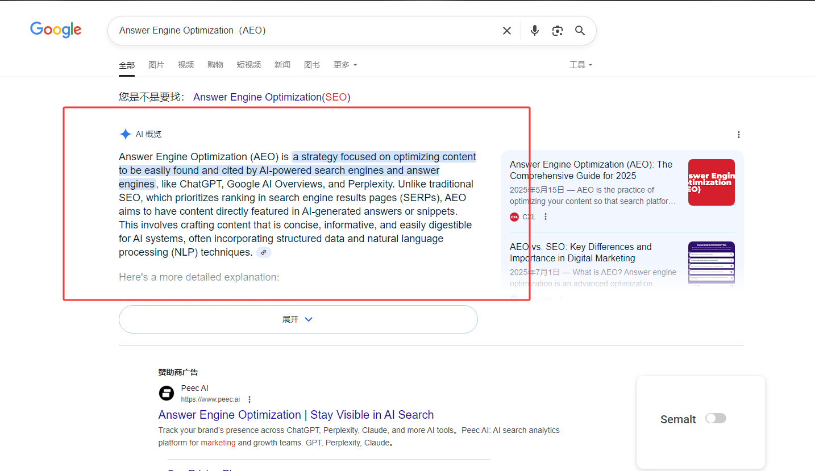Screen dimensions: 815x471
Task: Open 'The Comprehensive Guide for 2025' article
Action: point(591,170)
